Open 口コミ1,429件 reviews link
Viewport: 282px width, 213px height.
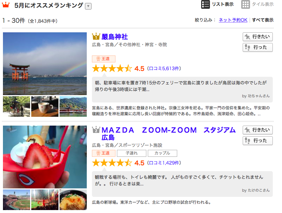pos(164,163)
